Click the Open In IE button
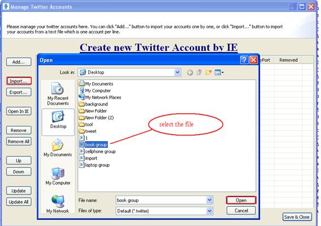 point(19,111)
